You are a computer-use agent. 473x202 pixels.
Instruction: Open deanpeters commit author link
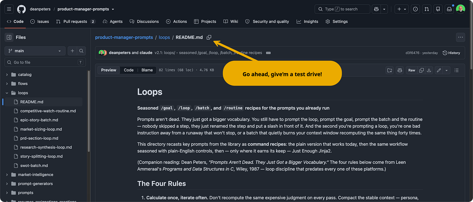click(120, 53)
